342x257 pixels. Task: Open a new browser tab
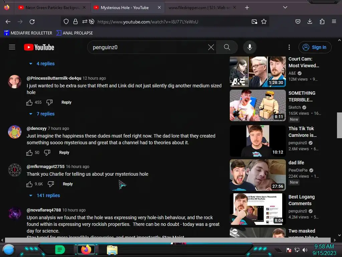click(247, 8)
